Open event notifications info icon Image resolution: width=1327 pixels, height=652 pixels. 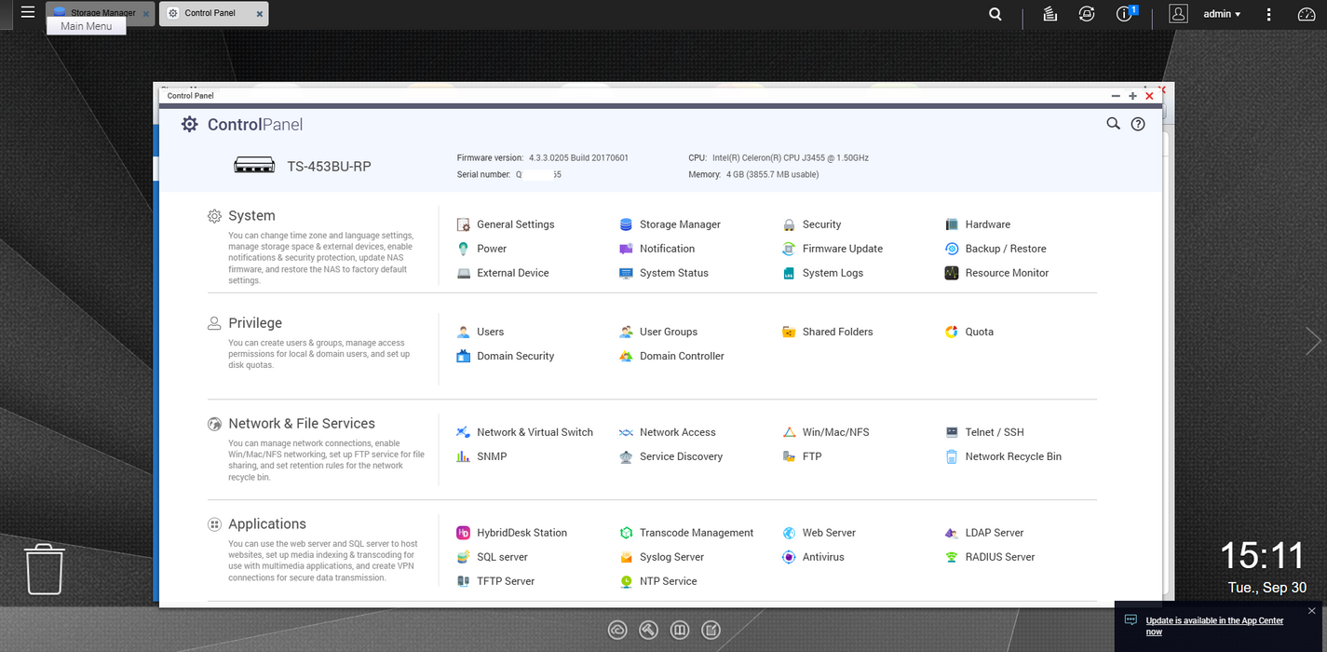coord(1124,14)
